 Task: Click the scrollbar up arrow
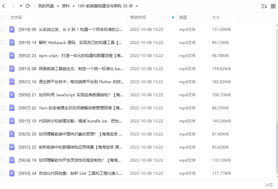click(277, 25)
